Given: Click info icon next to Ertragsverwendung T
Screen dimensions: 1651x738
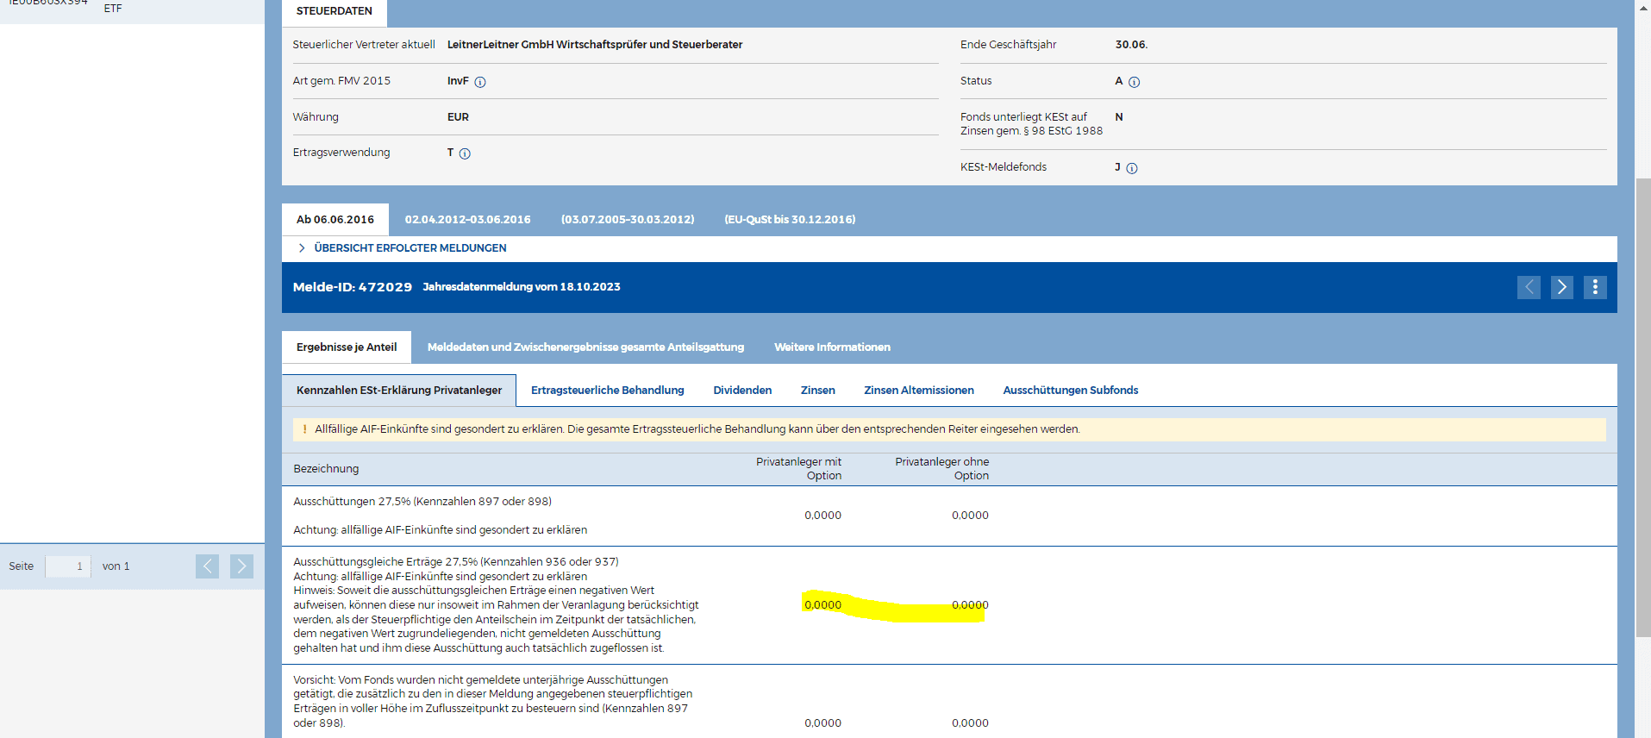Looking at the screenshot, I should coord(465,153).
